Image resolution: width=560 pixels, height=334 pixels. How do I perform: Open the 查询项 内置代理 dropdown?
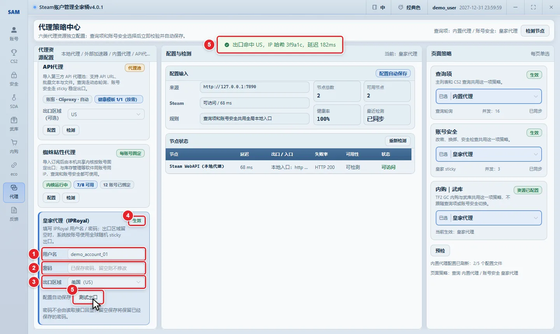coord(488,96)
